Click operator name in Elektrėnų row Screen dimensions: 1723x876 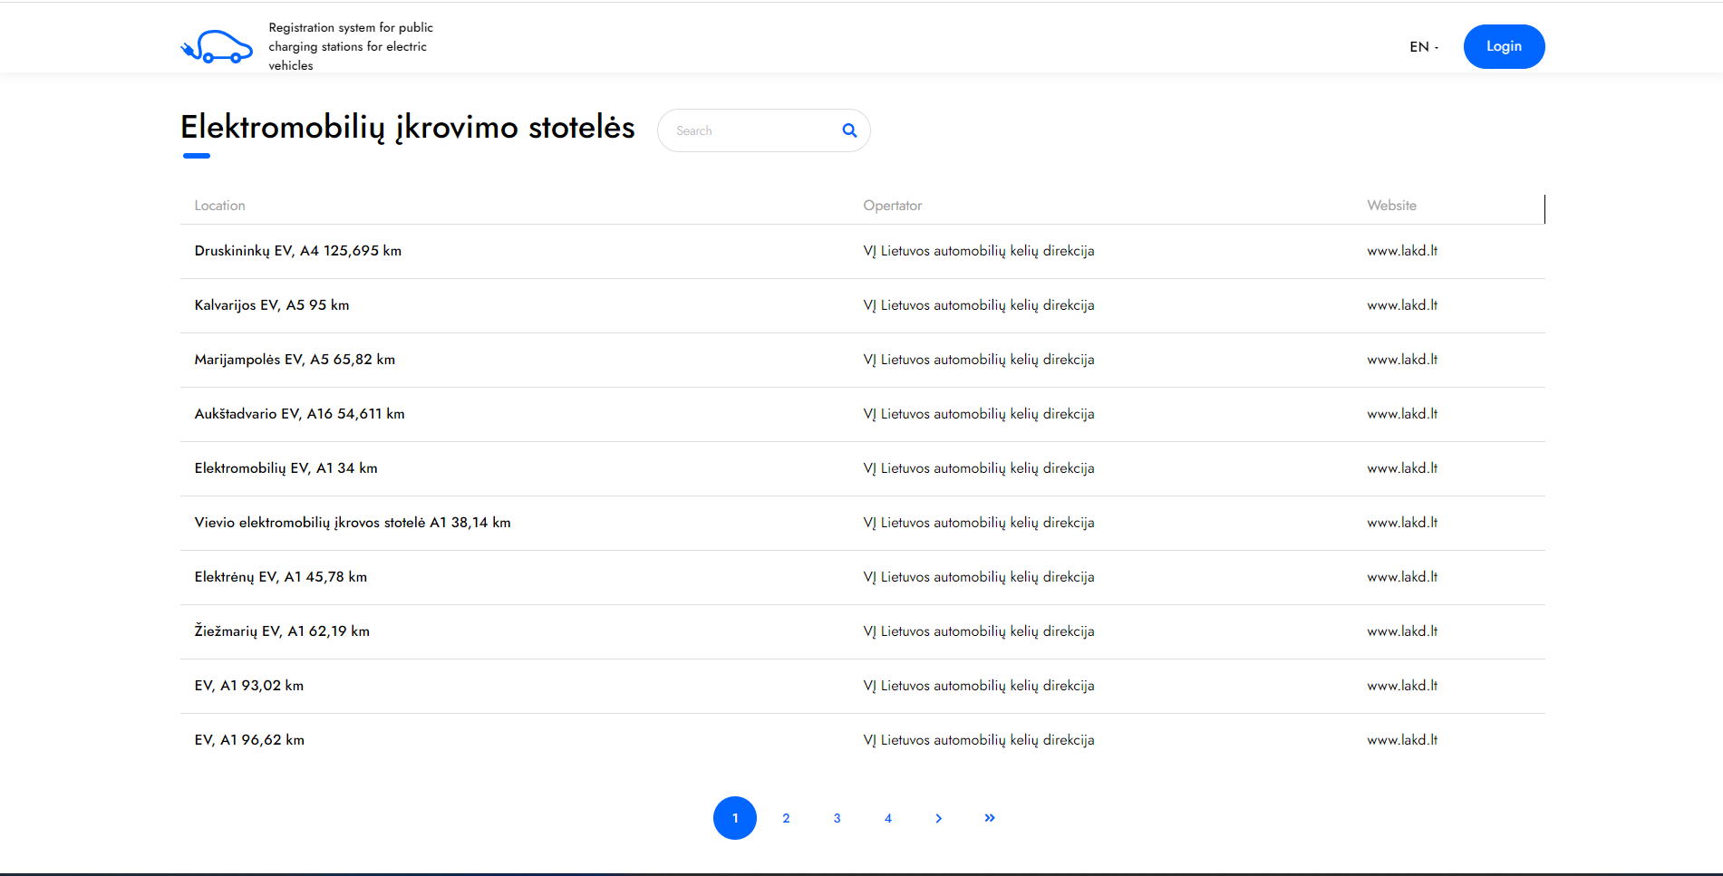click(979, 577)
